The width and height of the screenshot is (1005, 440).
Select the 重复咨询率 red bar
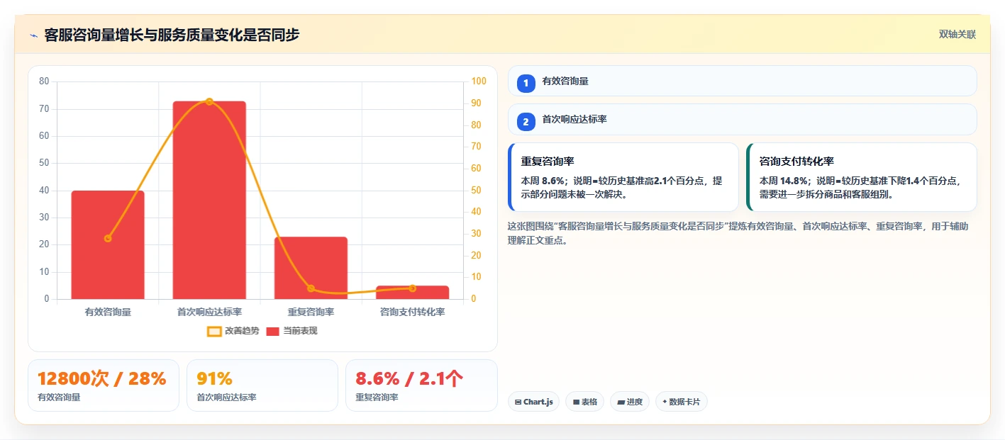[311, 268]
